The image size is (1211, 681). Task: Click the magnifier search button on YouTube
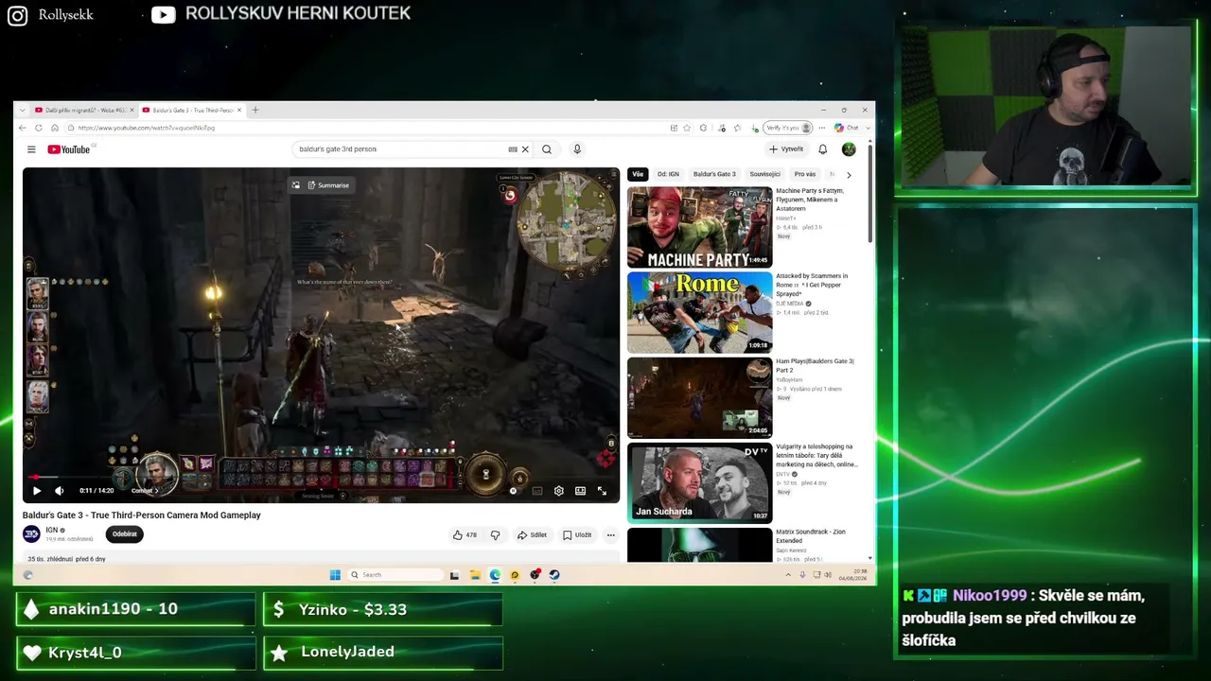(x=547, y=149)
